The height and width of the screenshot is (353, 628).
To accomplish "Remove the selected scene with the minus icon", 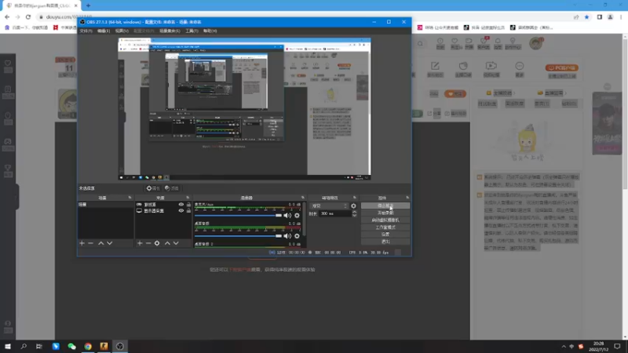I will (90, 243).
